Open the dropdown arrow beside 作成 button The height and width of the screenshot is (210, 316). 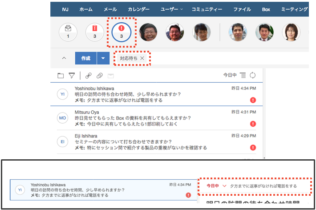click(103, 58)
